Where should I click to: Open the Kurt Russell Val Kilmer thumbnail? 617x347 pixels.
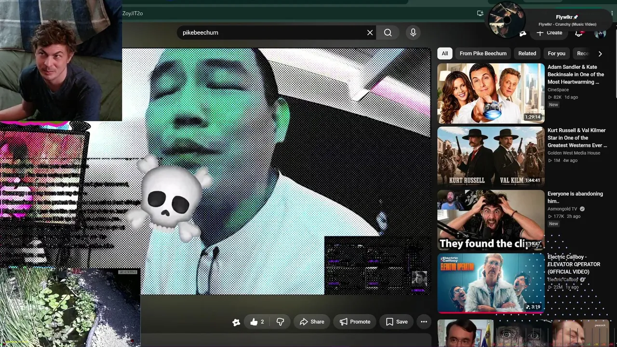(x=491, y=157)
